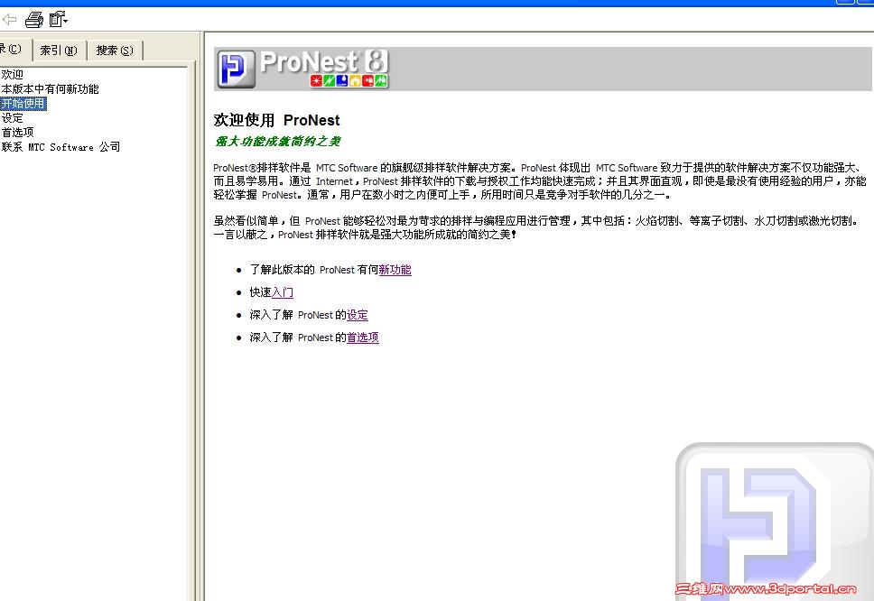Switch to the 索引 (N) tab
Image resolution: width=874 pixels, height=601 pixels.
pos(59,51)
